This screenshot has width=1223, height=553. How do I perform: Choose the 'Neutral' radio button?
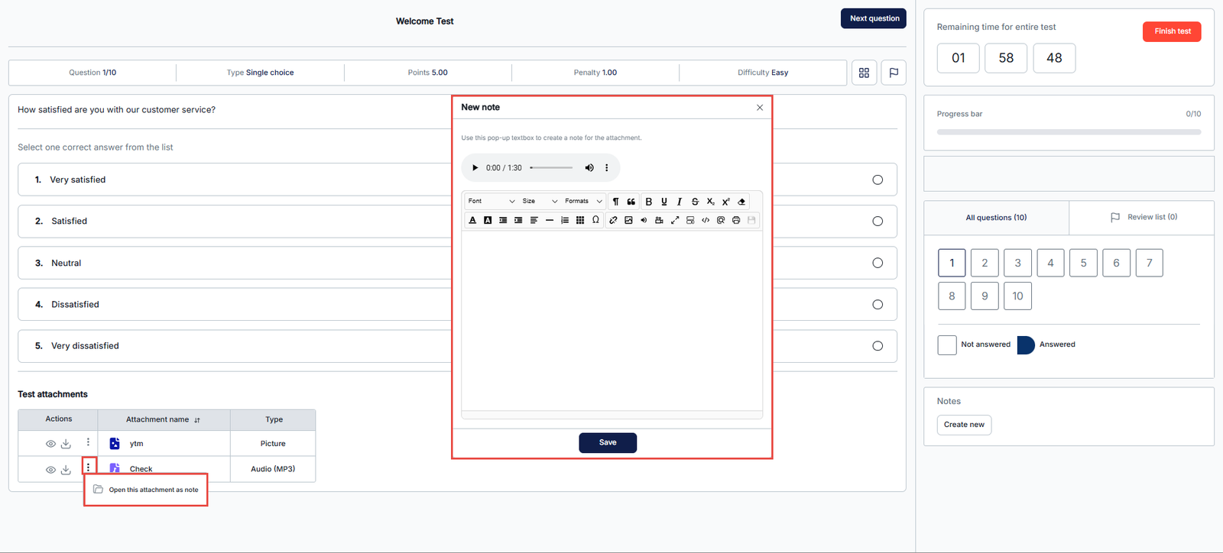click(878, 263)
